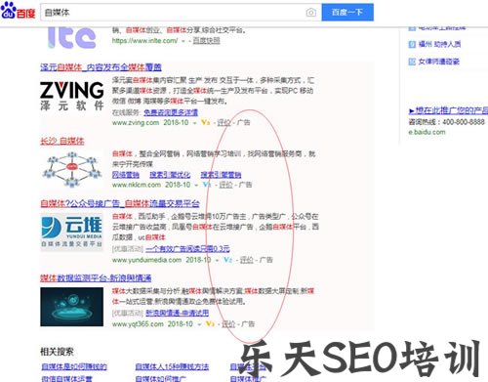Click the e.baidu.com URL text

pos(427,132)
